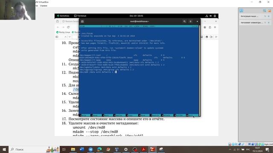Click the mc editor Delete function key

coord(168,115)
